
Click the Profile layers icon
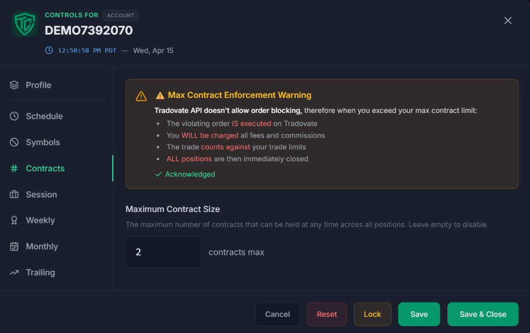click(x=14, y=85)
